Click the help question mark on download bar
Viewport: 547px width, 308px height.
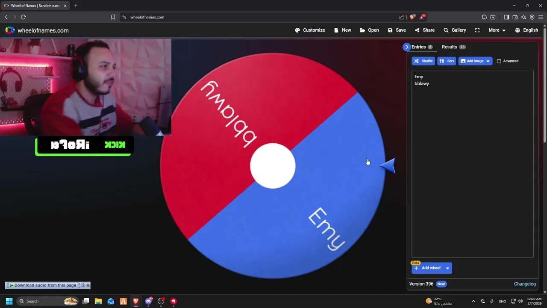83,285
